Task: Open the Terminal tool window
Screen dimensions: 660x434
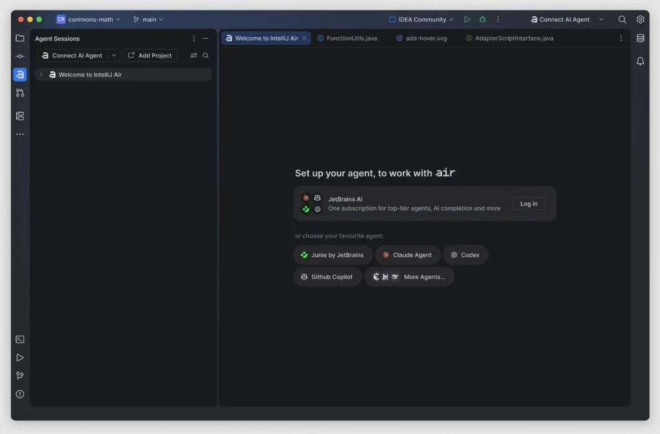Action: tap(20, 339)
